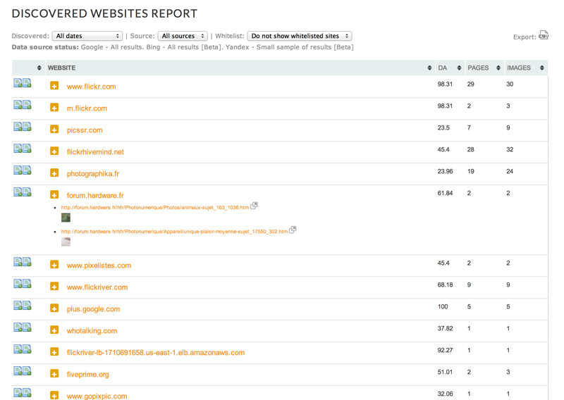Expand the m.flickr.com row

coord(54,108)
